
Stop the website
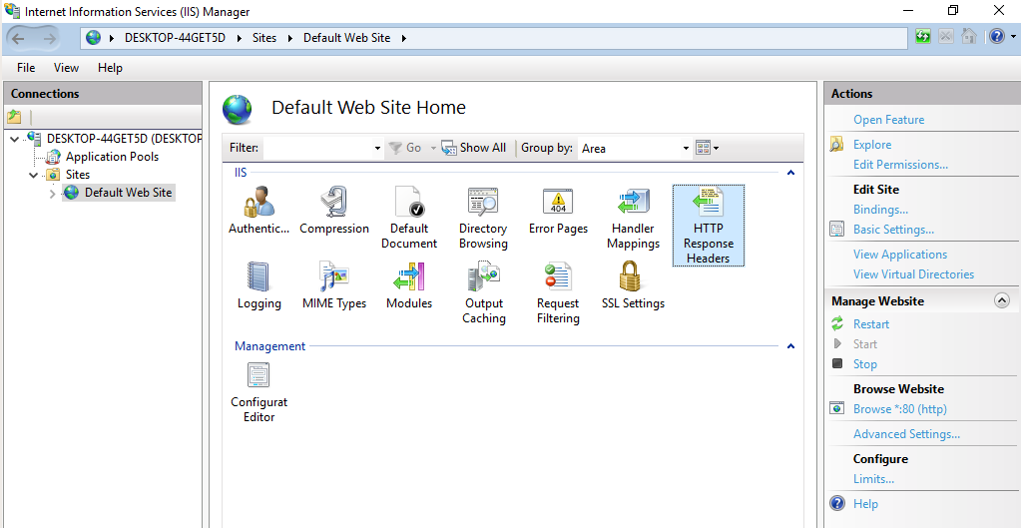tap(864, 364)
